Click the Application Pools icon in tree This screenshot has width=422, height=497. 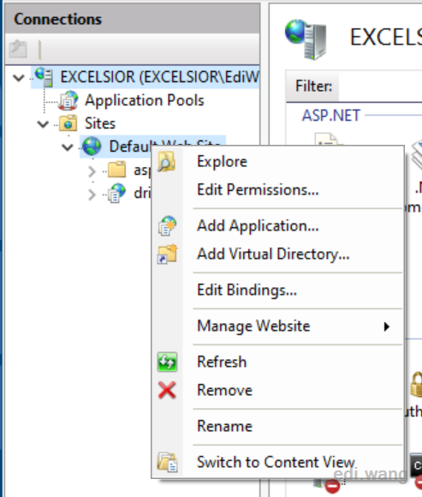click(x=68, y=100)
